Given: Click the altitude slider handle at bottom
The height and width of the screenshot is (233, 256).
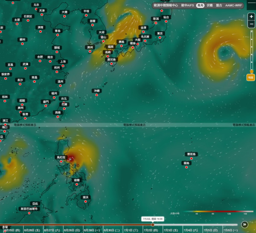Looking at the screenshot, I should [252, 72].
